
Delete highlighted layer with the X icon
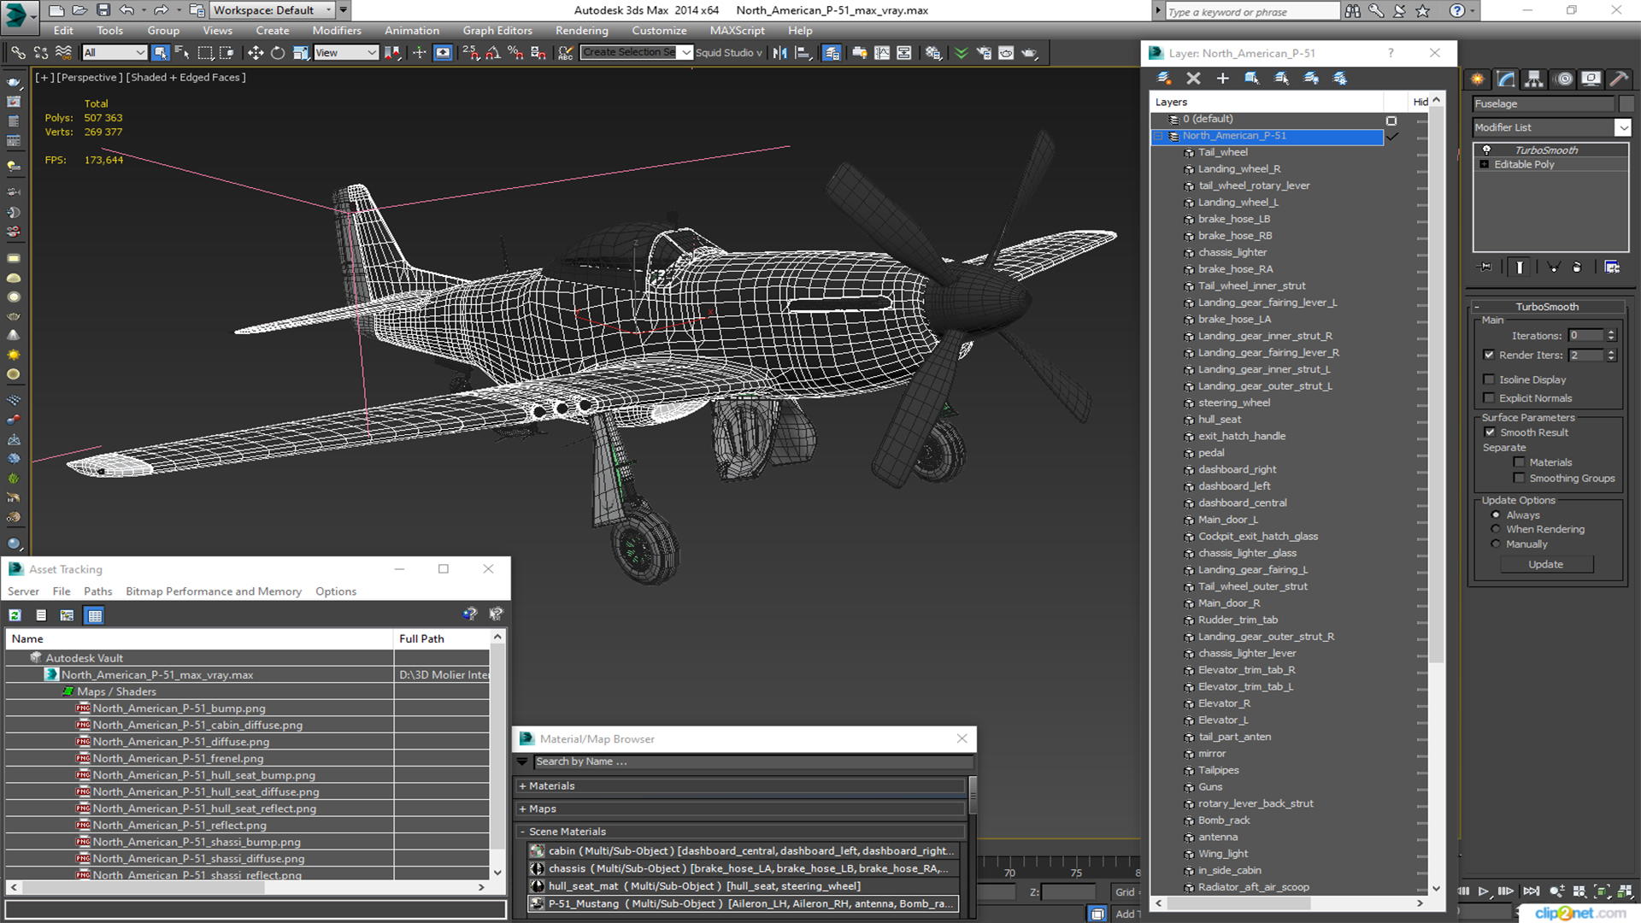click(1194, 79)
